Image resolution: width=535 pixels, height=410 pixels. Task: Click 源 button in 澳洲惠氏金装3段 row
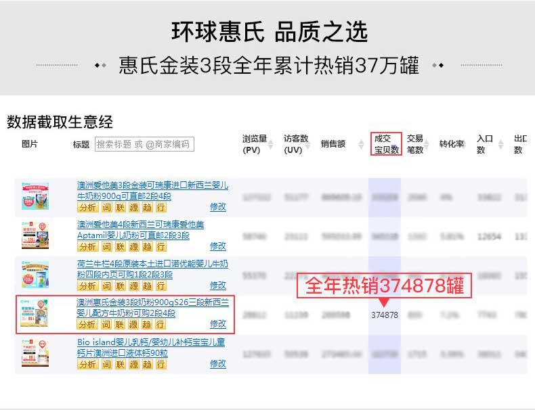pos(133,325)
